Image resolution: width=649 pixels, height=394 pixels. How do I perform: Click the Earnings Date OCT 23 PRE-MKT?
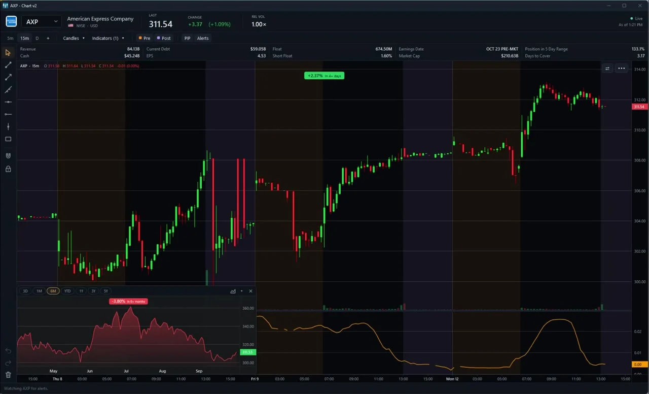tap(502, 49)
